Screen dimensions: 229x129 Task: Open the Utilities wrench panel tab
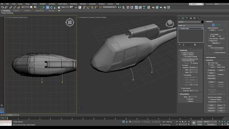point(198,18)
